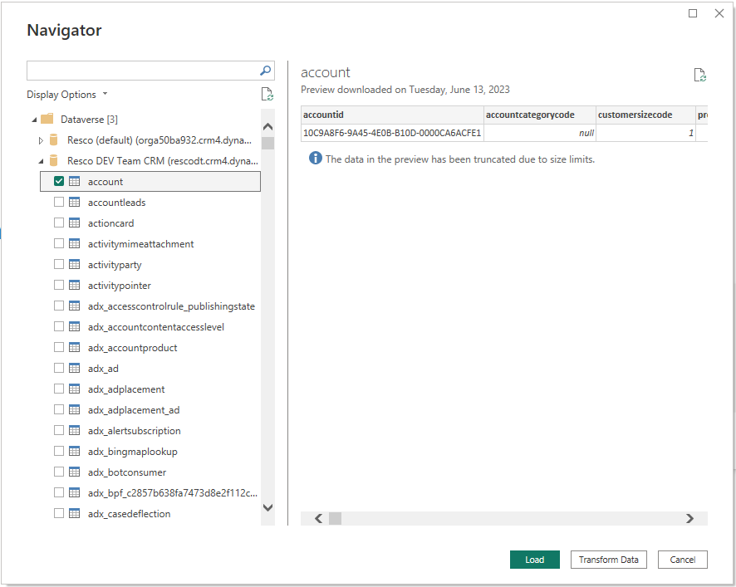736x587 pixels.
Task: Click the Resco (default) database icon
Action: [x=53, y=139]
